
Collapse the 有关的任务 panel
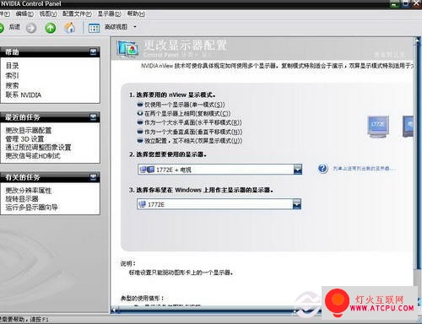pos(93,177)
